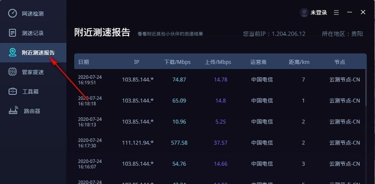The width and height of the screenshot is (375, 184).
Task: Open the 网速检测 page
Action: coord(33,14)
